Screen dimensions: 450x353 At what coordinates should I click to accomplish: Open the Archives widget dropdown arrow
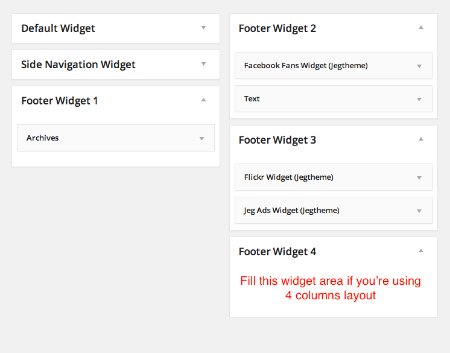[x=201, y=138]
